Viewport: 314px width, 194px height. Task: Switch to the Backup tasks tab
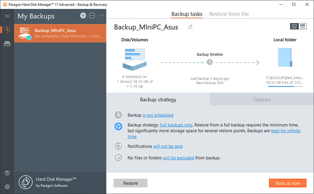[187, 14]
